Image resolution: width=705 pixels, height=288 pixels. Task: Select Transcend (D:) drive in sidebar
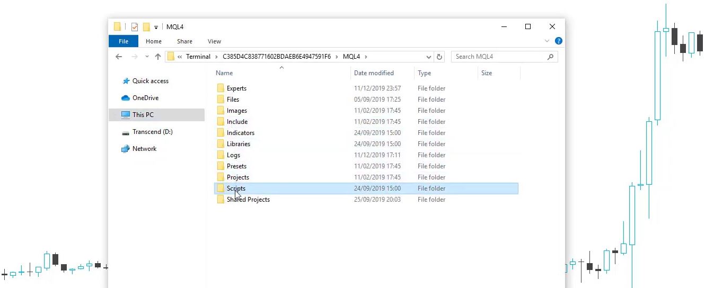pos(152,132)
